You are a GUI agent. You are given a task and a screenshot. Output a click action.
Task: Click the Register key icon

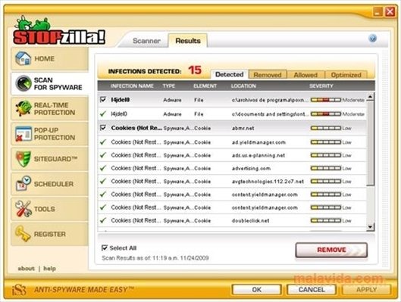click(x=23, y=234)
